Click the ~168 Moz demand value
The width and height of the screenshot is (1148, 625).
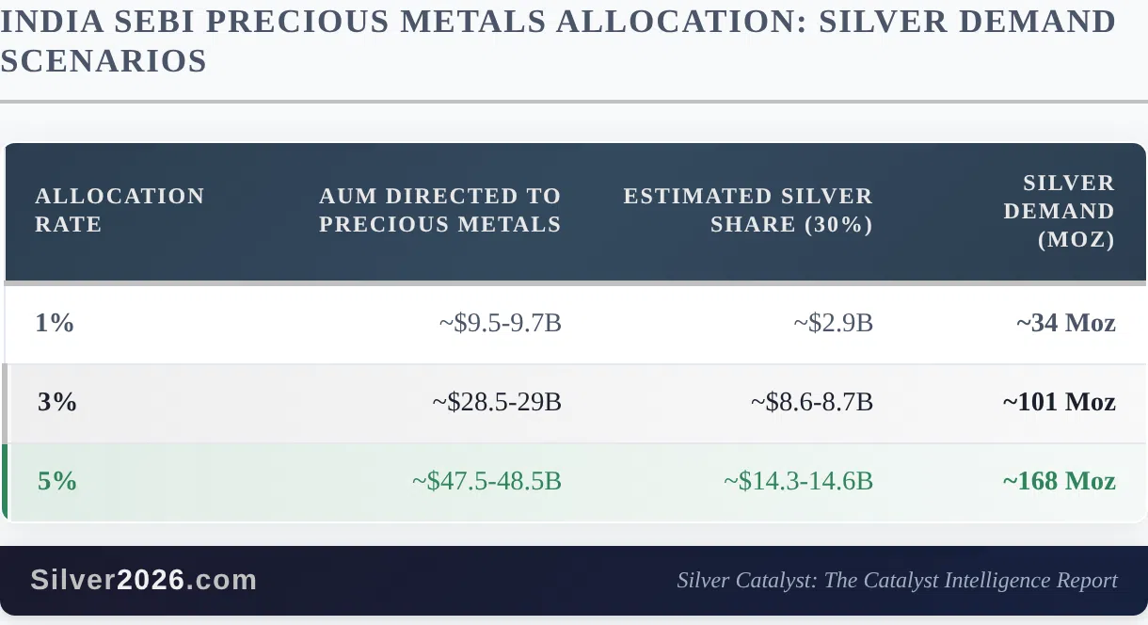coord(1059,482)
